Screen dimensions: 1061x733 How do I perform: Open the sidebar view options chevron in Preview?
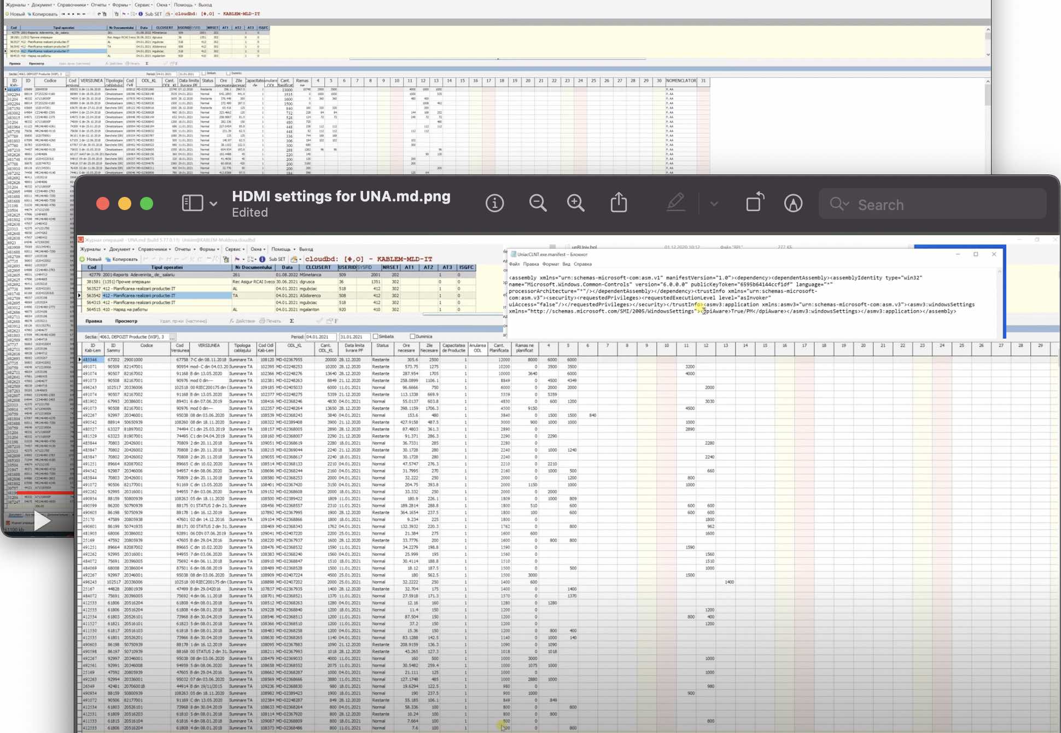pyautogui.click(x=213, y=203)
